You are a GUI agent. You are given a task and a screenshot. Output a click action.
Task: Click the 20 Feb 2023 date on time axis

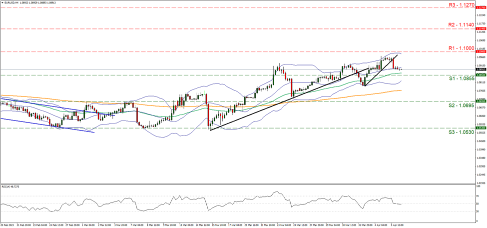[7, 225]
